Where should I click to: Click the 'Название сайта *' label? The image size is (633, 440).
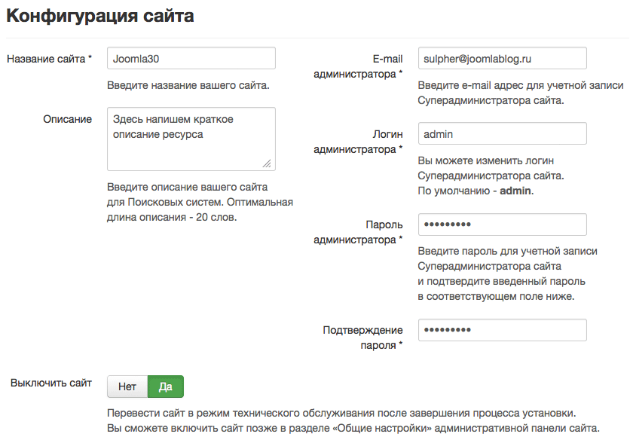(x=49, y=59)
